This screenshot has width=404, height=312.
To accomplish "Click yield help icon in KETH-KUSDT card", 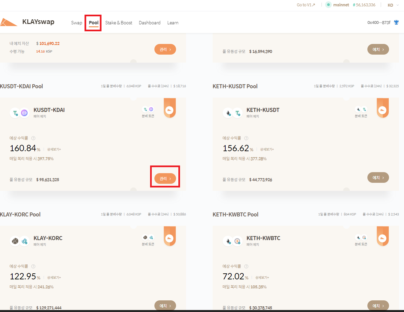I will 246,138.
